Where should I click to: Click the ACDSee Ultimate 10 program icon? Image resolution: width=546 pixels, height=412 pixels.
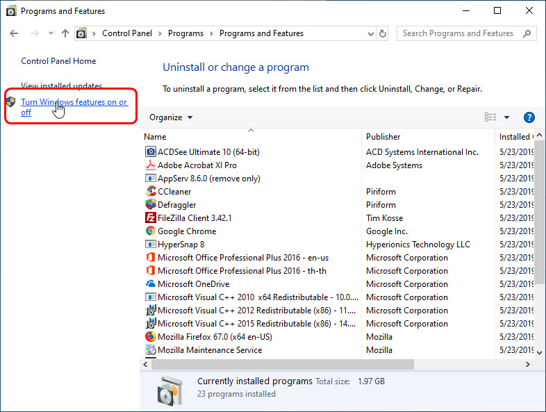pyautogui.click(x=151, y=152)
